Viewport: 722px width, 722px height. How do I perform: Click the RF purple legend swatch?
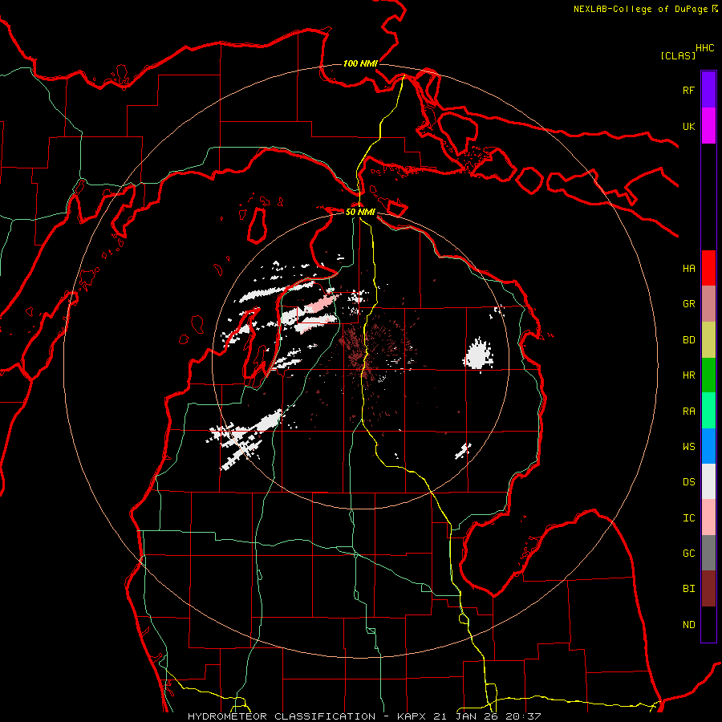tap(708, 90)
